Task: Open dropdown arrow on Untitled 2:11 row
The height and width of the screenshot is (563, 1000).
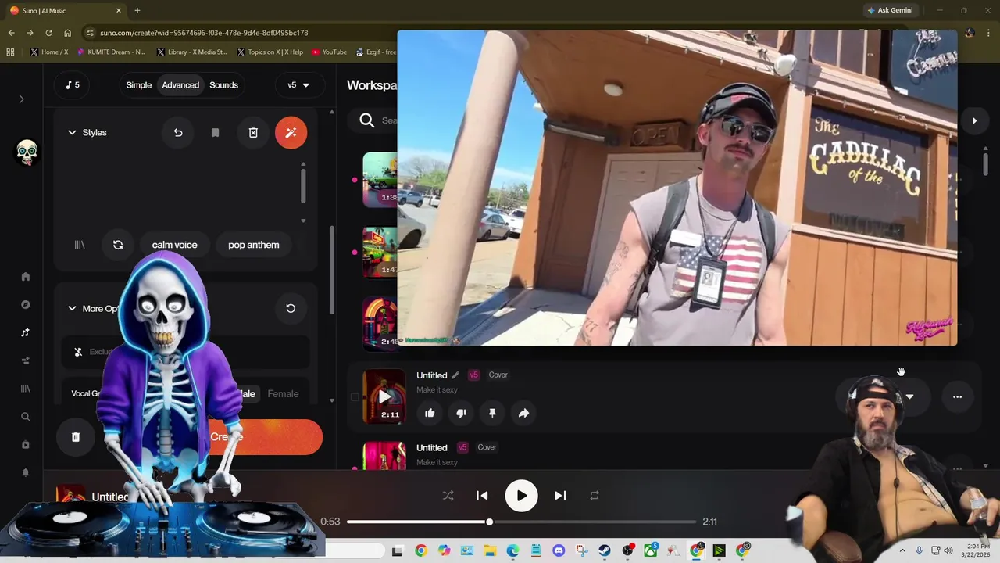Action: [x=909, y=397]
